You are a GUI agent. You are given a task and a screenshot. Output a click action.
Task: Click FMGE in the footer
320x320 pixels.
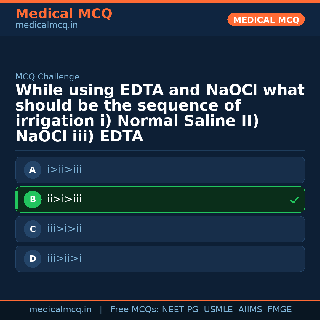pos(279,310)
